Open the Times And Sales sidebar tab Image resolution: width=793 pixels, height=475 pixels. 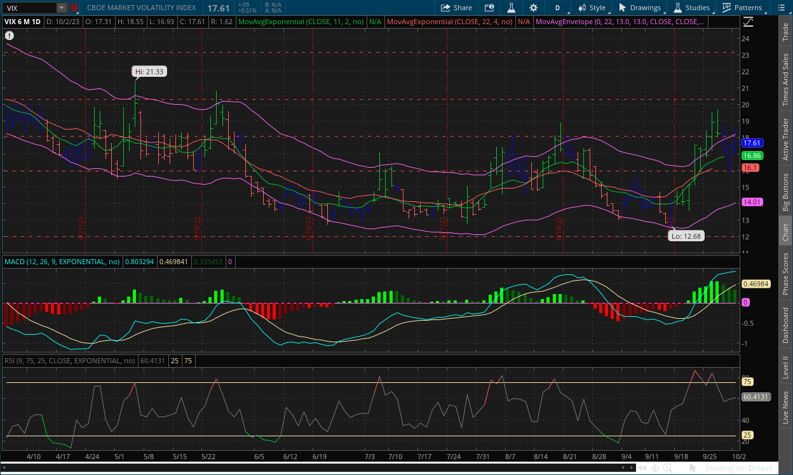[x=785, y=79]
